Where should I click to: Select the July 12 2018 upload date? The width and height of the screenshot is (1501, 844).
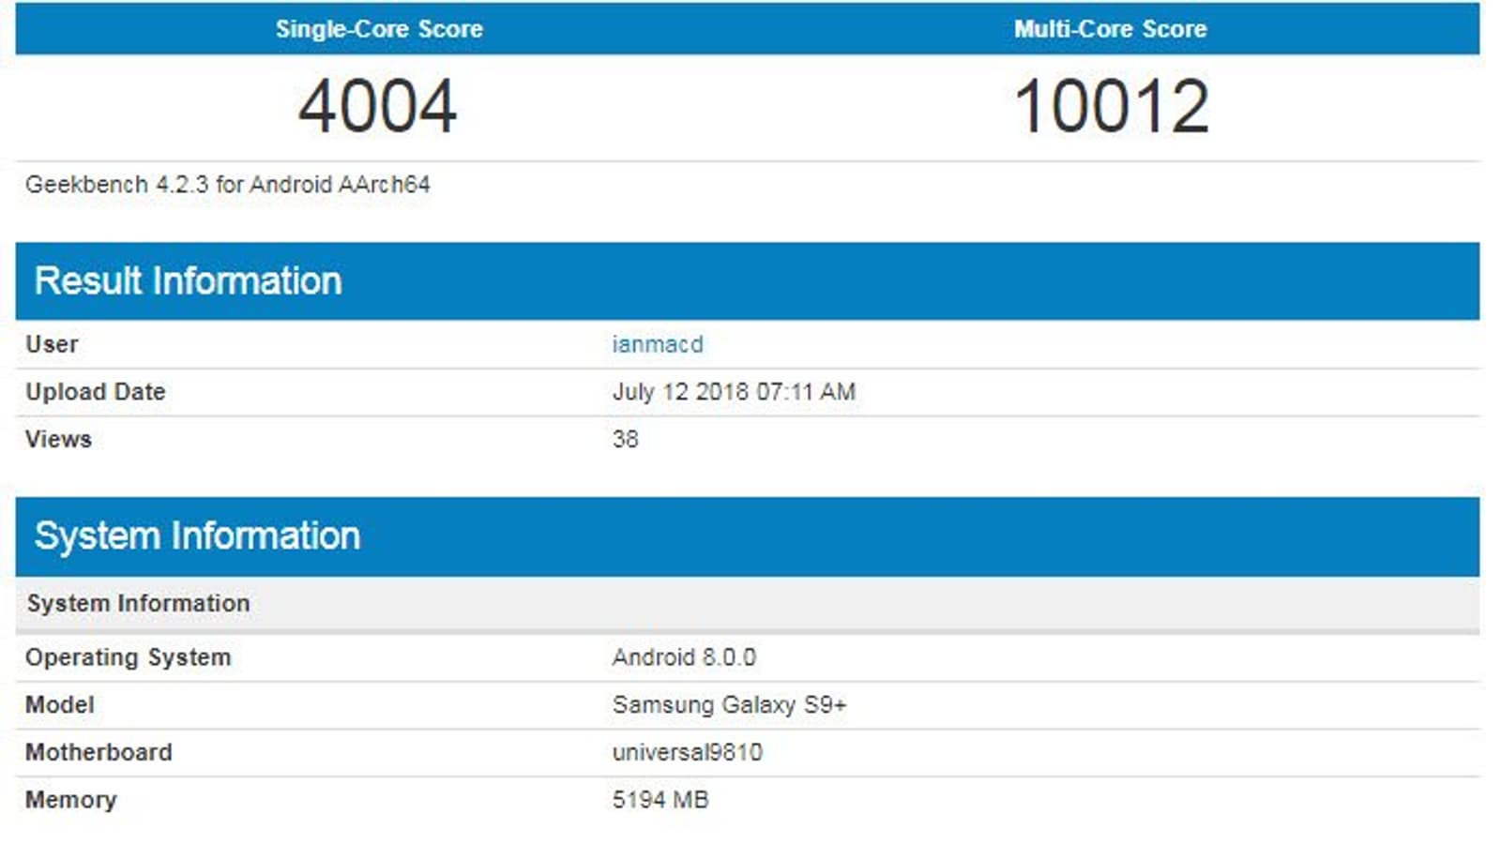tap(734, 392)
